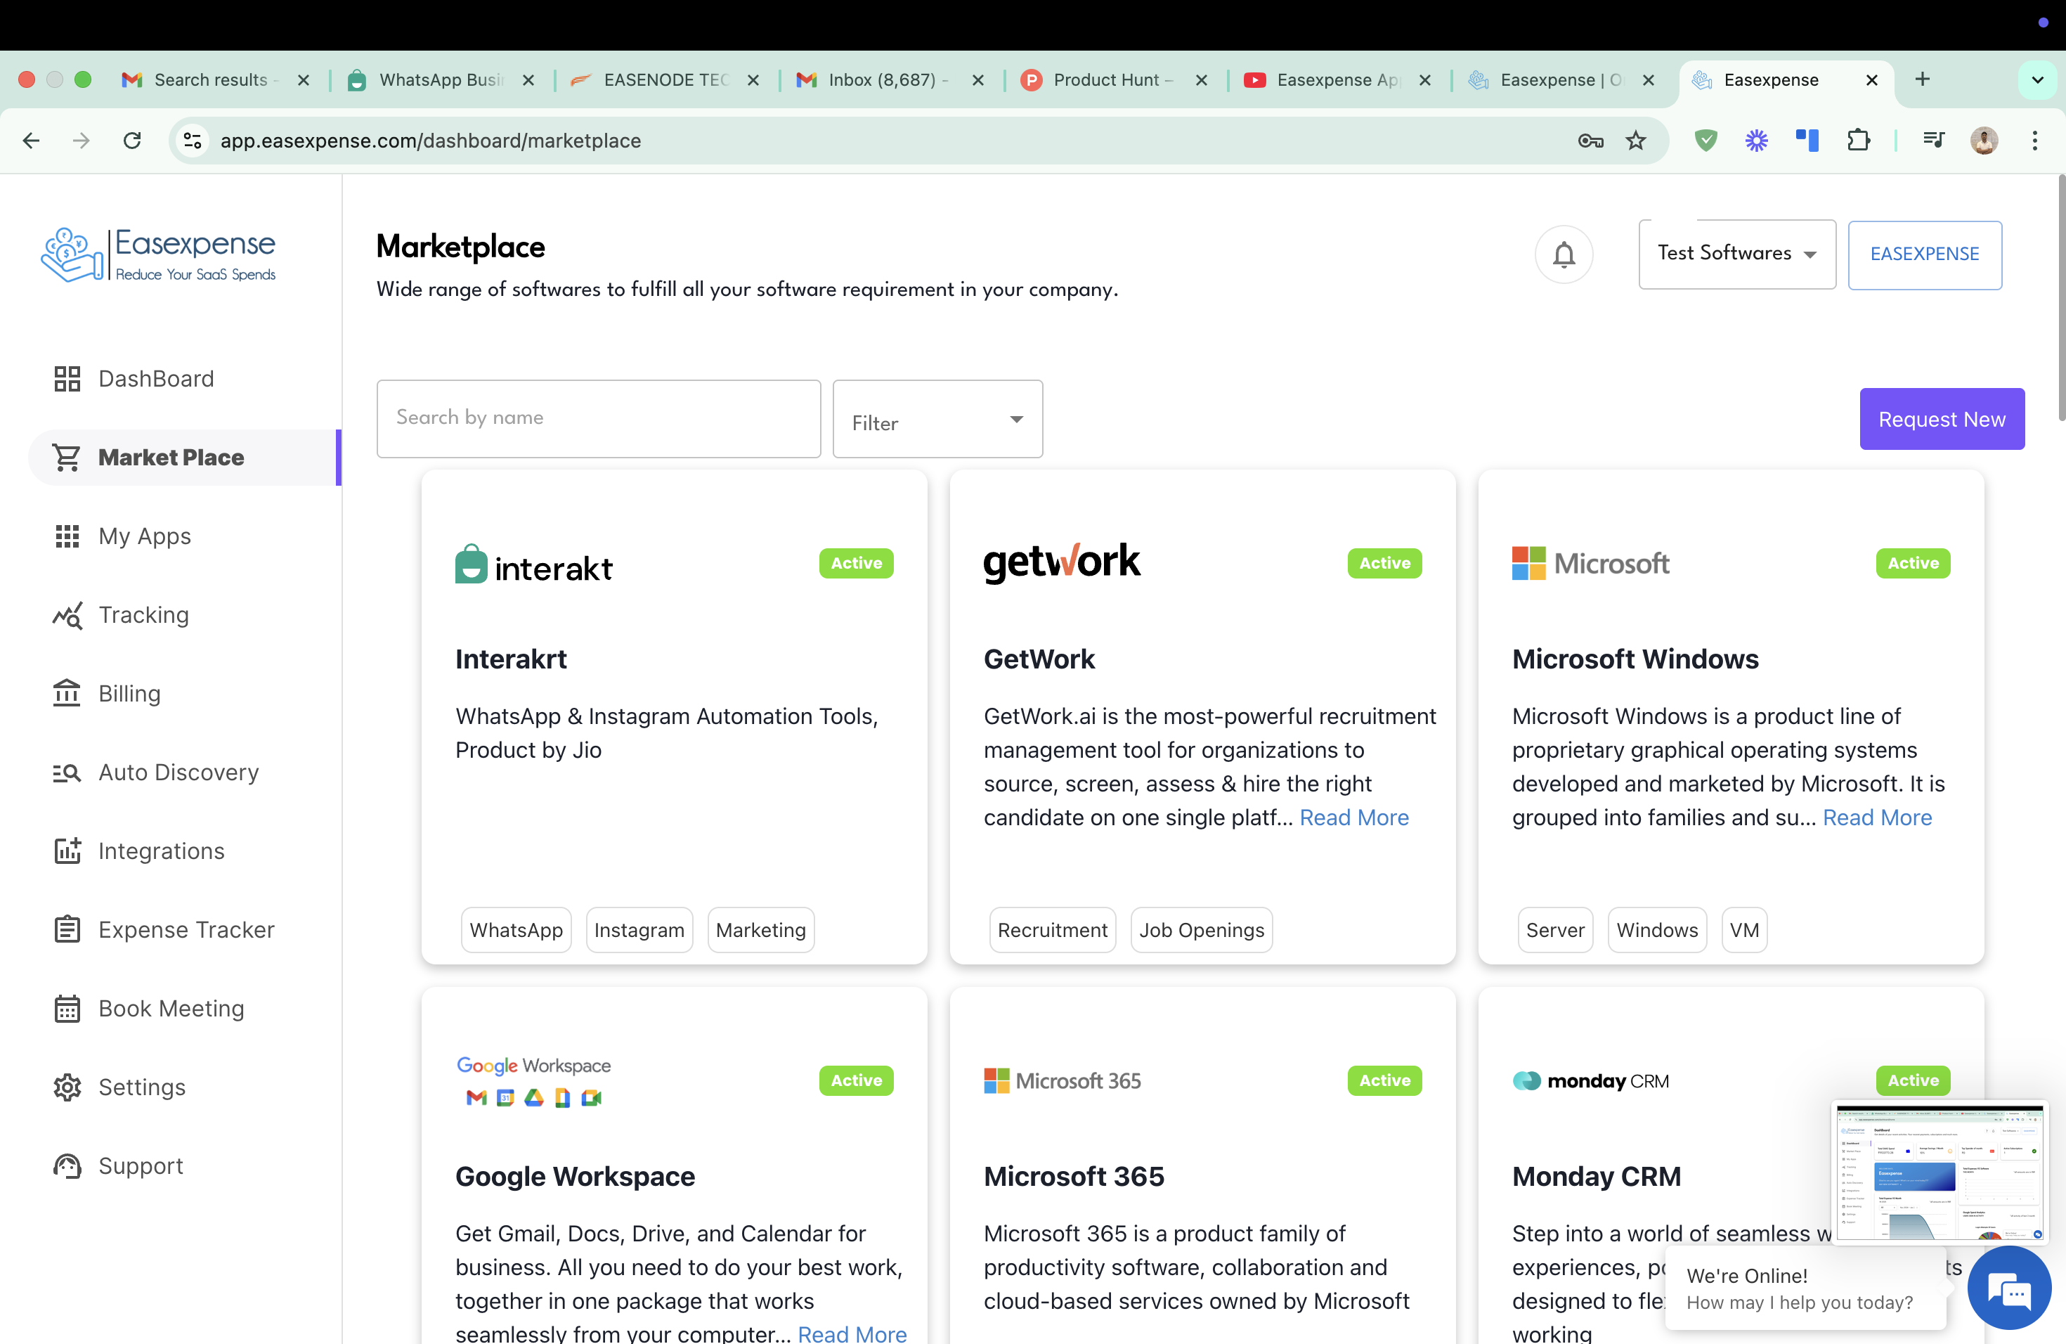Go to the Billing sidebar item

[108, 693]
